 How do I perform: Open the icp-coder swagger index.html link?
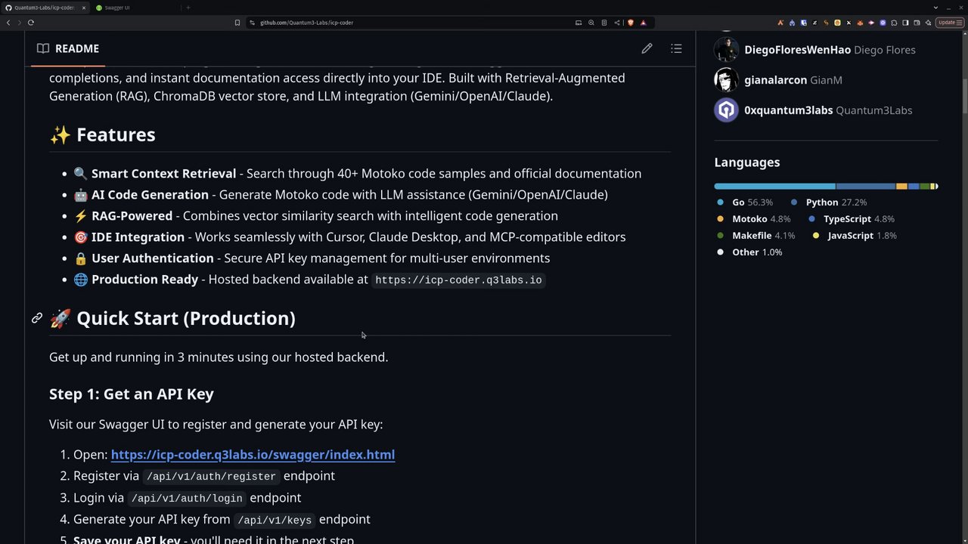point(253,455)
